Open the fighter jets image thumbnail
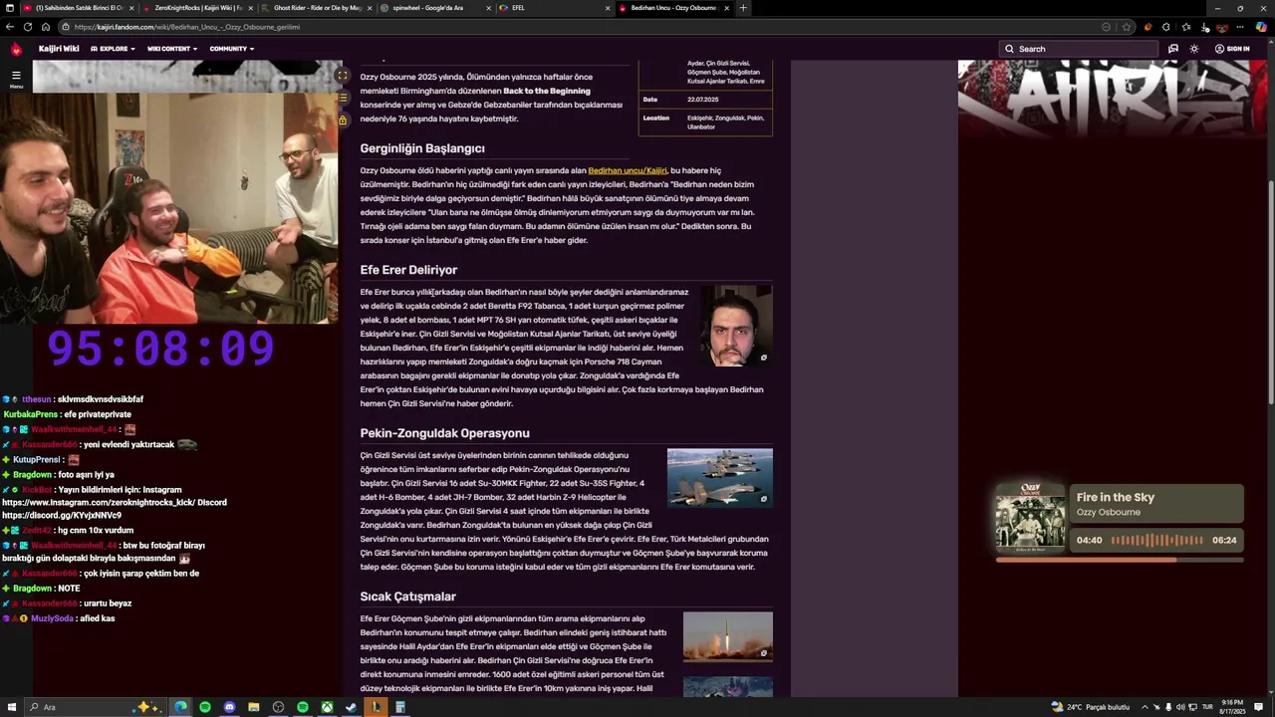 (719, 478)
